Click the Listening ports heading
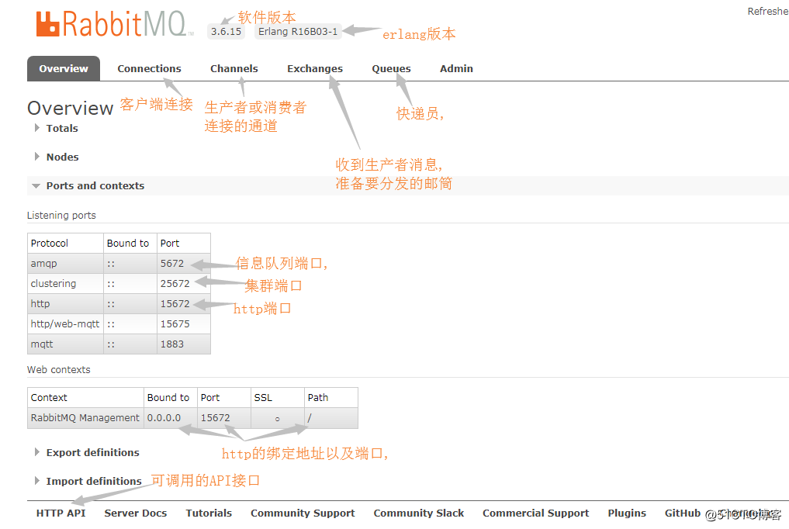This screenshot has height=529, width=789. click(x=61, y=215)
